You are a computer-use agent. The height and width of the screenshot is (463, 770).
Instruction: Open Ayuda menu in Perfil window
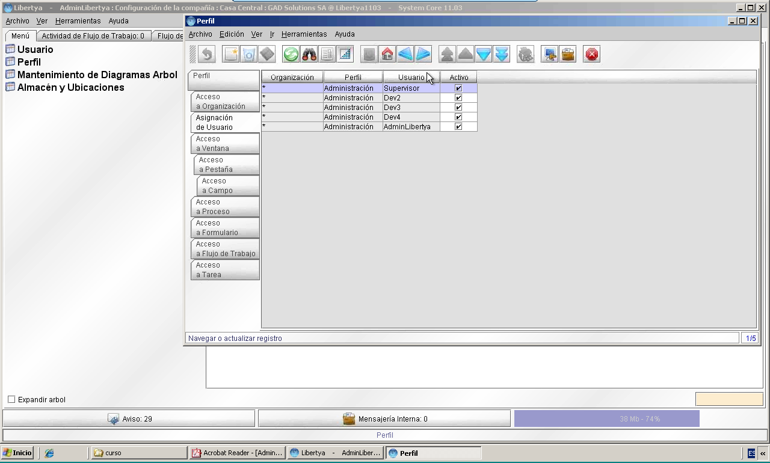pos(345,34)
